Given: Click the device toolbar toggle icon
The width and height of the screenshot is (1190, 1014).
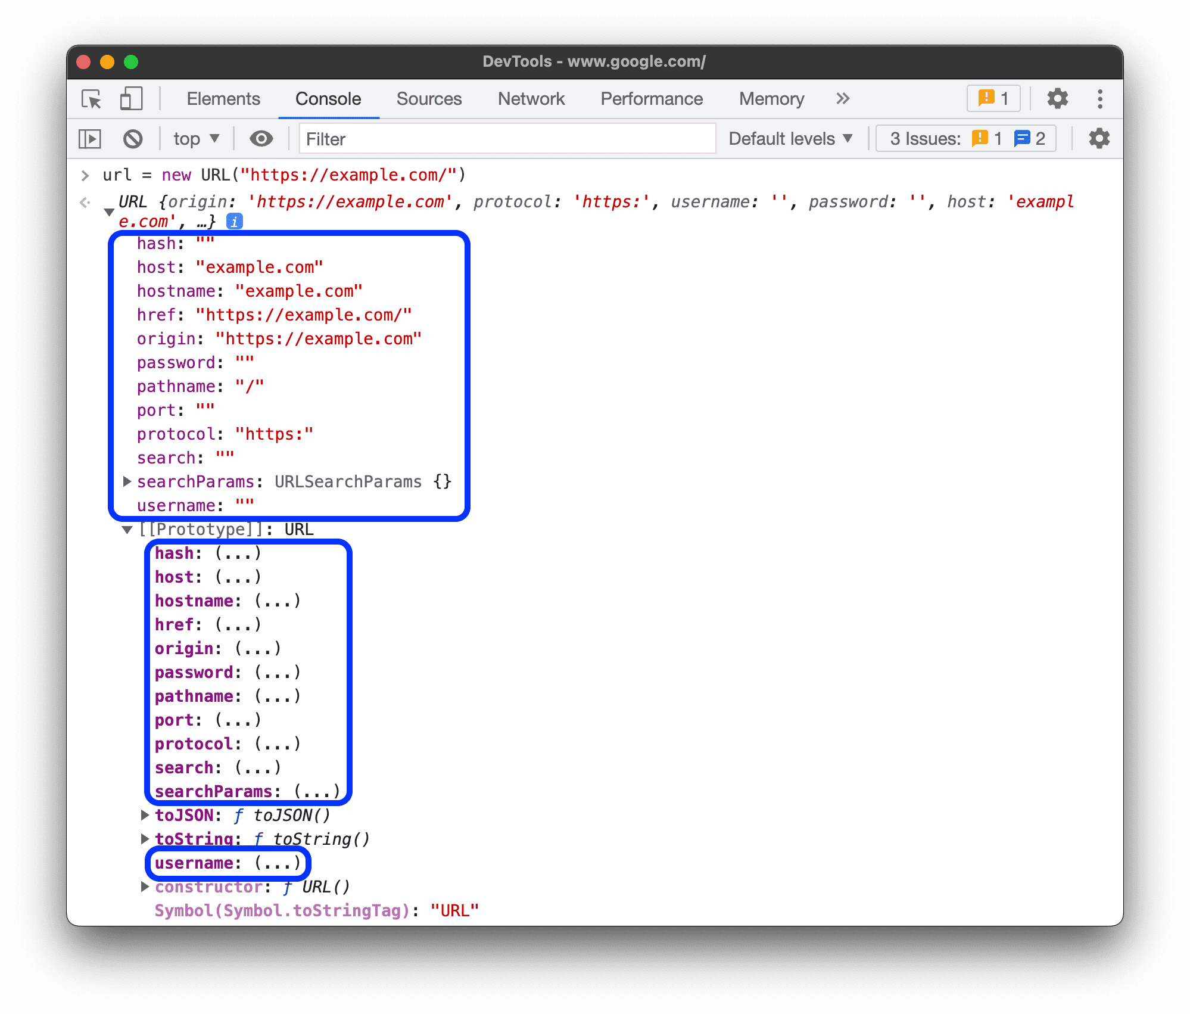Looking at the screenshot, I should coord(131,98).
